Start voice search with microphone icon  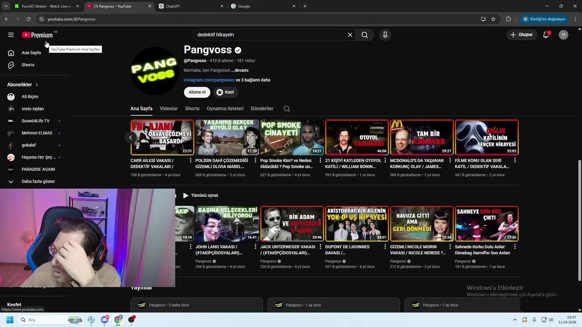point(385,35)
